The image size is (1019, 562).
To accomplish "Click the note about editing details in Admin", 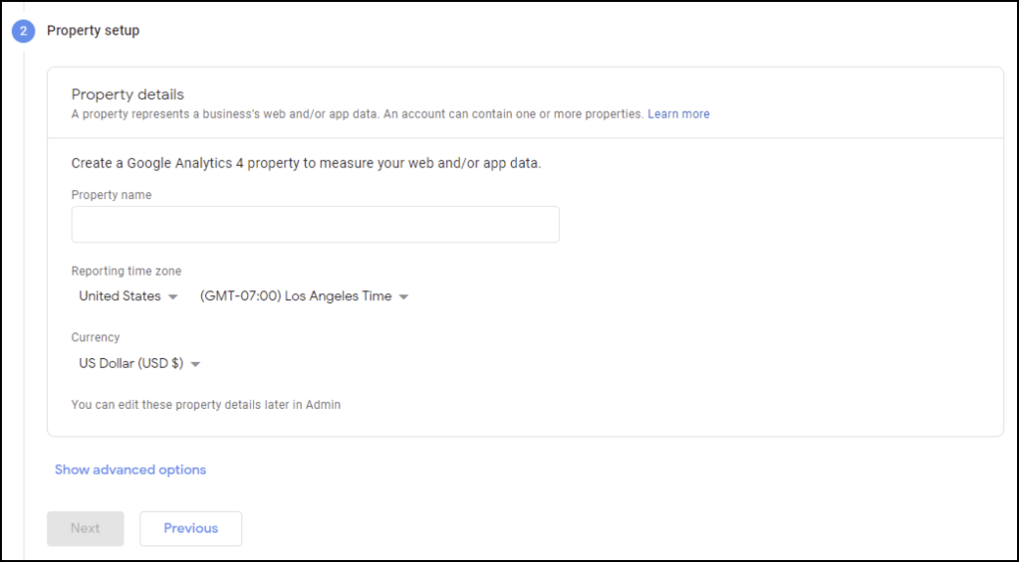I will 206,405.
